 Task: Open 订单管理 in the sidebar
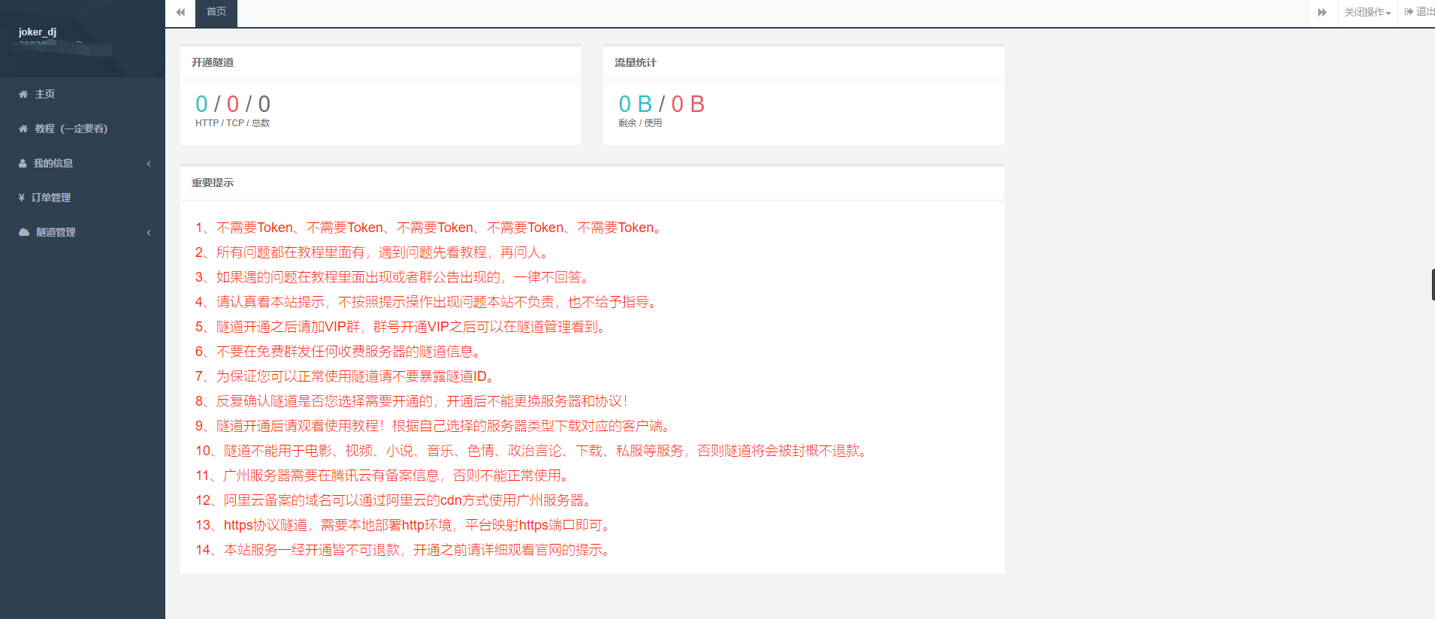tap(83, 198)
